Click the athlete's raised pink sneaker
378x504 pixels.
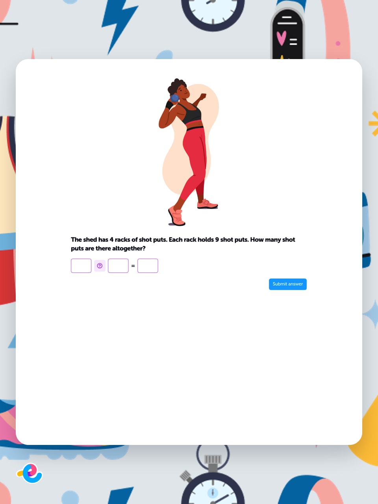pyautogui.click(x=208, y=204)
